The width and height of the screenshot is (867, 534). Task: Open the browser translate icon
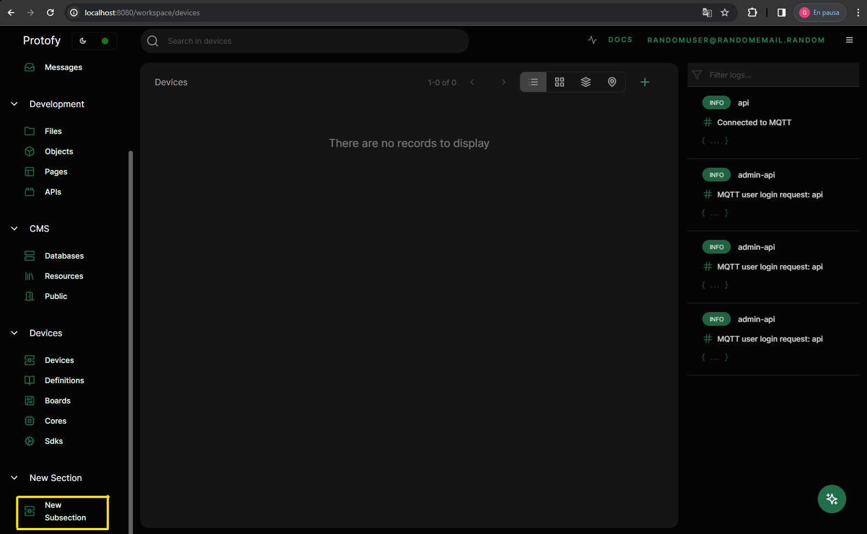pyautogui.click(x=707, y=13)
